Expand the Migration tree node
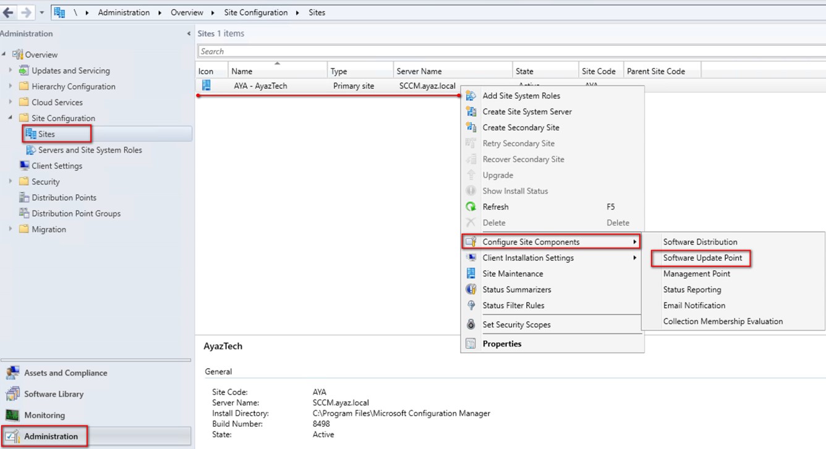Viewport: 826px width, 449px height. point(11,229)
